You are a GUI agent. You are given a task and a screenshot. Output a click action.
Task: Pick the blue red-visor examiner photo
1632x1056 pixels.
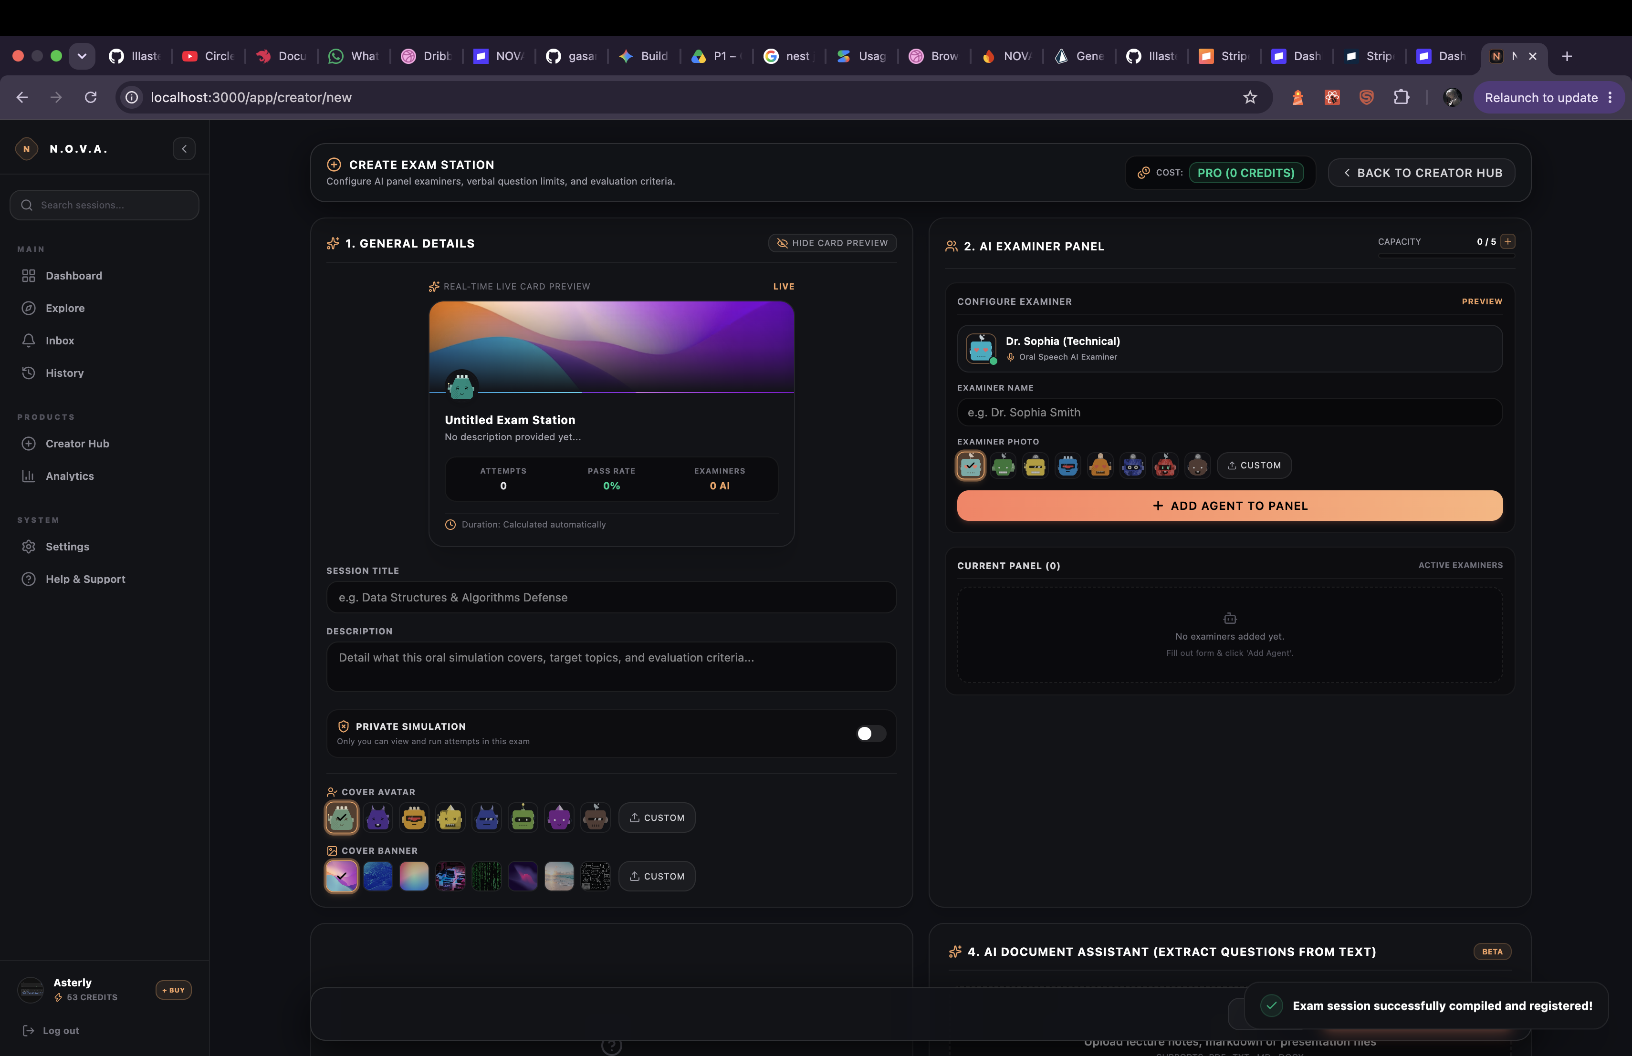click(1068, 466)
